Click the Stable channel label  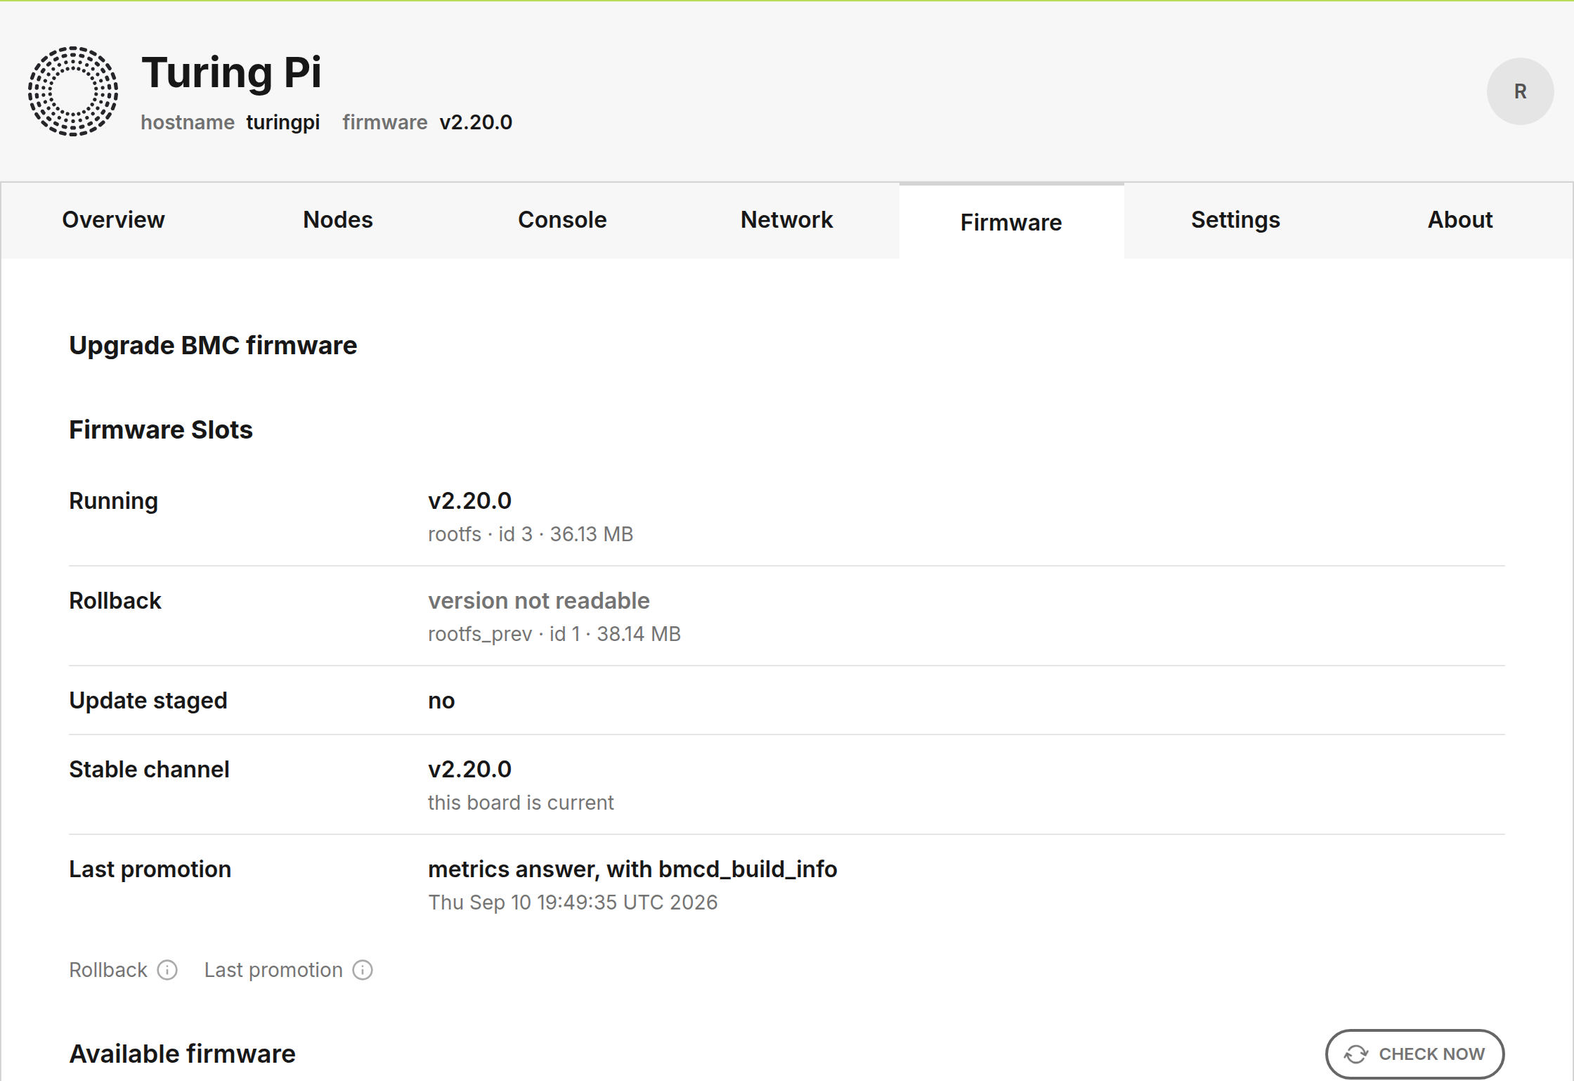click(149, 770)
